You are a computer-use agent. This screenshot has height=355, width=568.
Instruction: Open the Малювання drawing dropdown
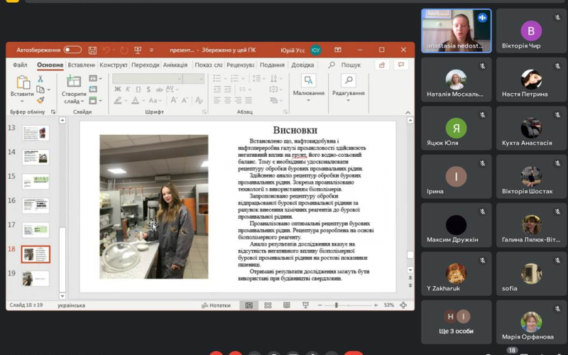coord(309,88)
